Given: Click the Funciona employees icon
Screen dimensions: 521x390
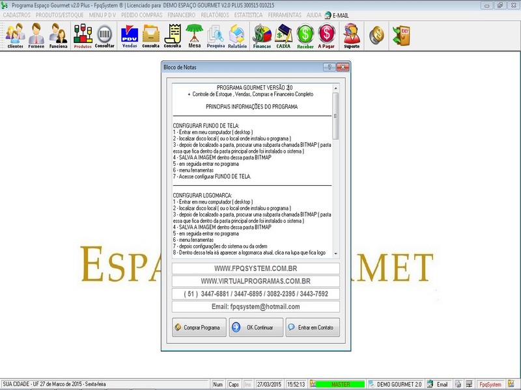Looking at the screenshot, I should click(58, 36).
